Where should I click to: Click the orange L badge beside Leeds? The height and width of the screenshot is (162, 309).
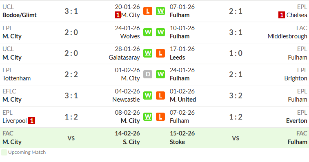(160, 53)
